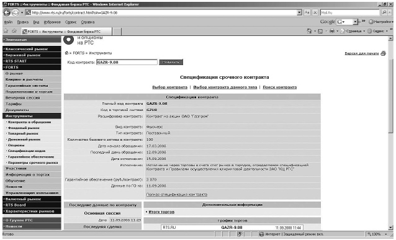This screenshot has height=240, width=396.
Task: Click the browser Forward arrow button
Action: (x=16, y=12)
